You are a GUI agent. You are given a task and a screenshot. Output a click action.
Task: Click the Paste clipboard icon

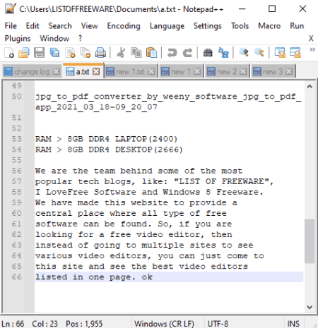click(x=151, y=52)
